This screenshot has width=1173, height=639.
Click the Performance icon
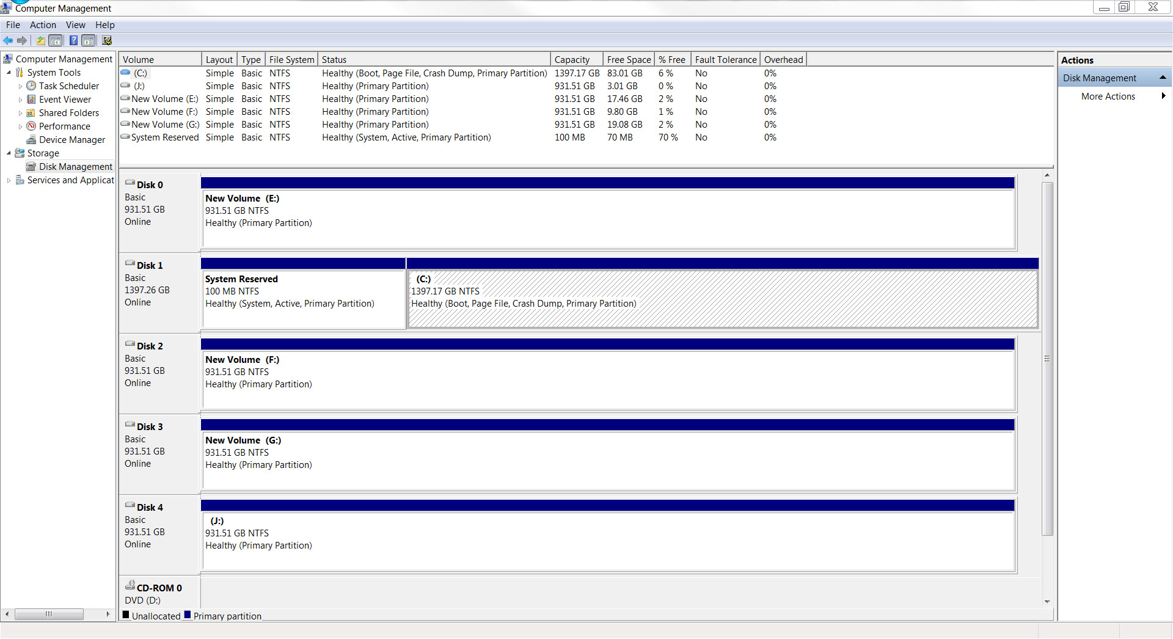tap(31, 126)
